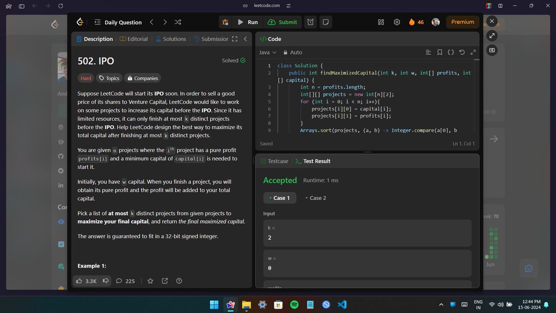The image size is (556, 313).
Task: Switch to the Description tab
Action: pos(95,39)
